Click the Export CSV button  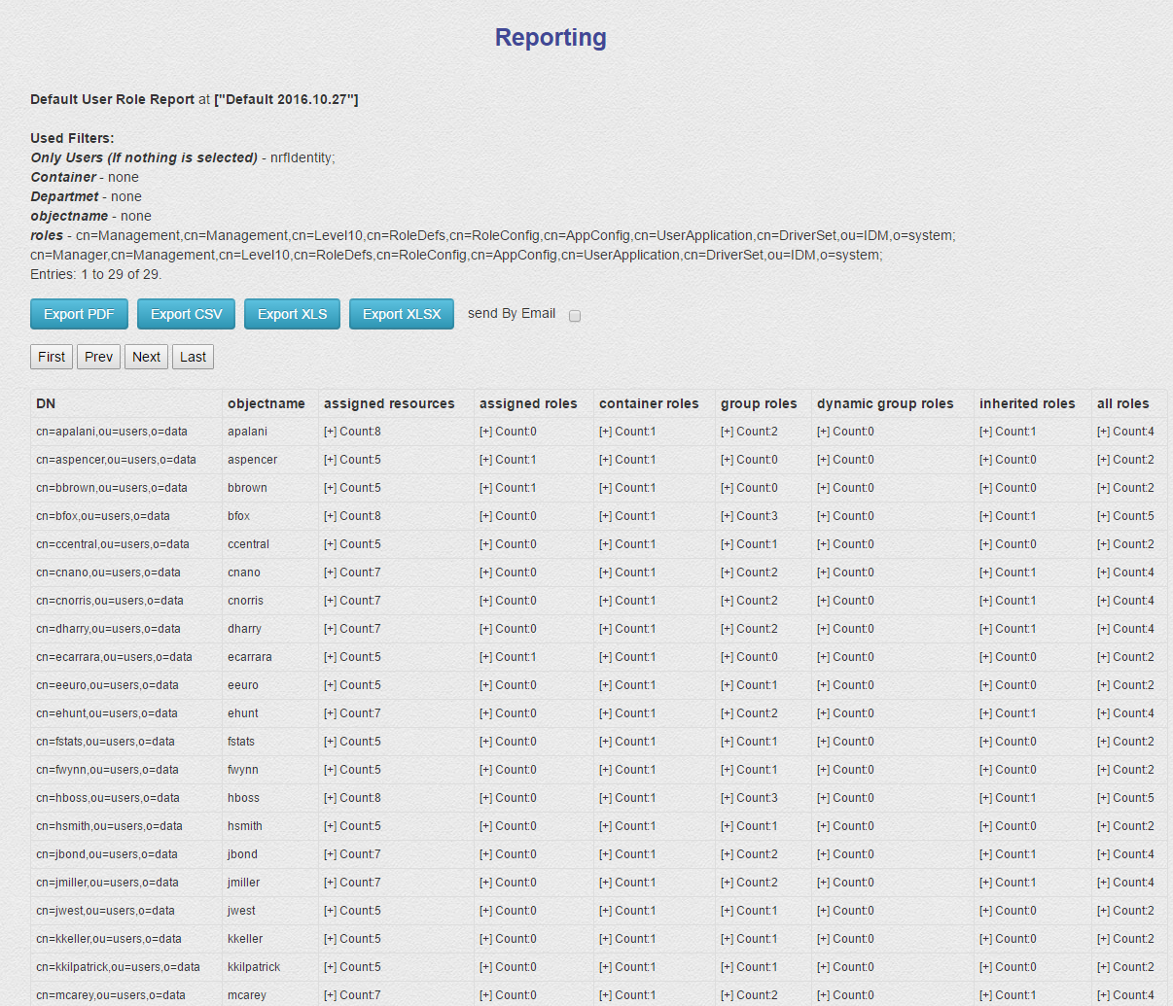click(186, 314)
